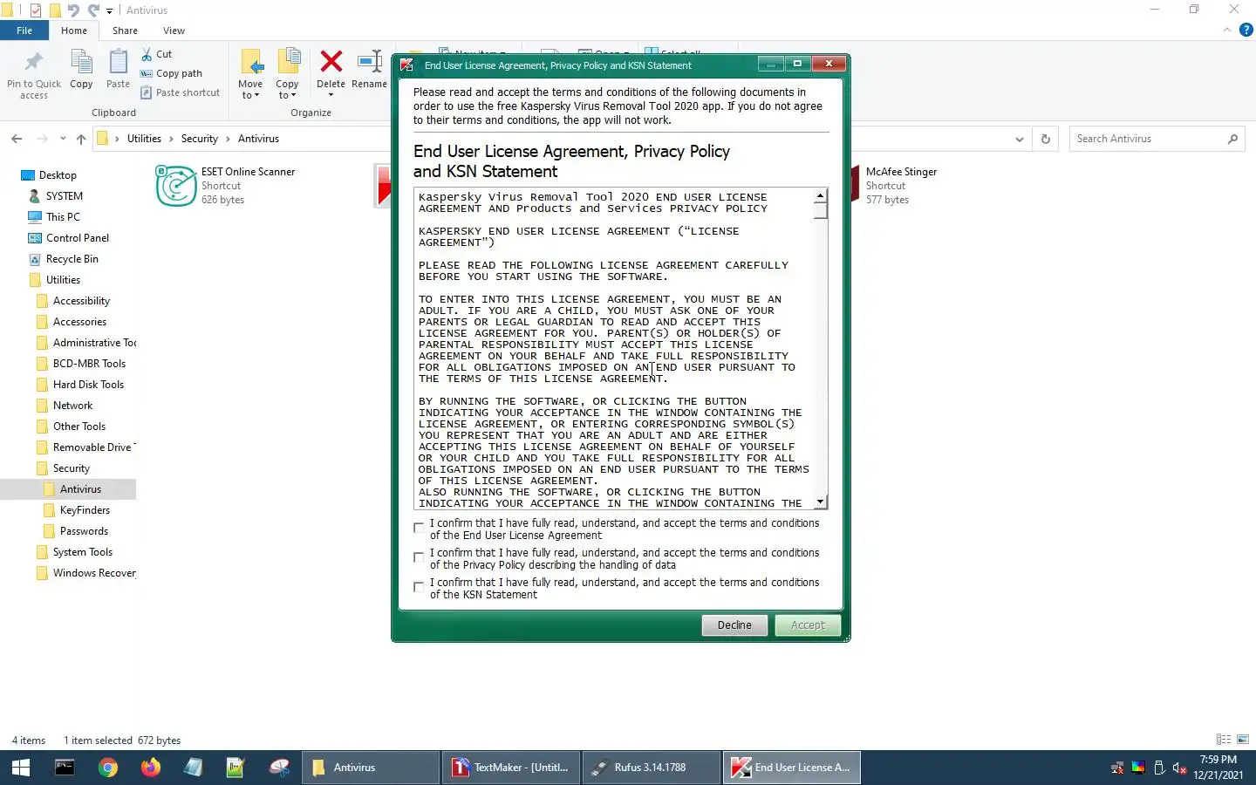This screenshot has width=1256, height=785.
Task: Switch to the Share ribbon tab
Action: [125, 31]
